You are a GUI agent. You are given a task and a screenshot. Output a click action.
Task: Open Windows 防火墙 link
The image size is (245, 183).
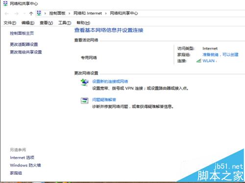click(x=25, y=165)
